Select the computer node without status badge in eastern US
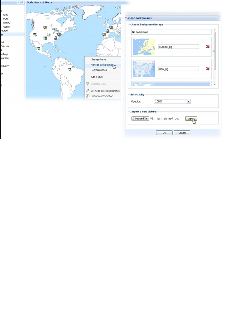Viewport: 238px width, 325px height. [x=55, y=38]
